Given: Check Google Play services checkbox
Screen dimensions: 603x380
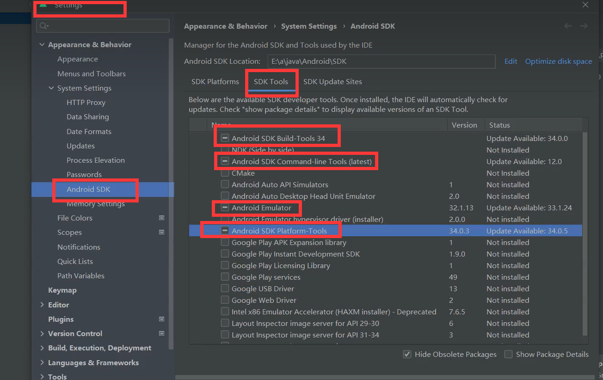Looking at the screenshot, I should (225, 277).
